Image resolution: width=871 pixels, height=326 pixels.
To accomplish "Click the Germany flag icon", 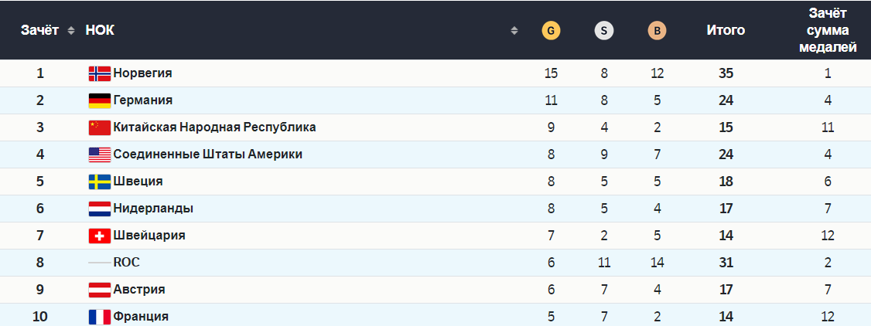I will 100,100.
